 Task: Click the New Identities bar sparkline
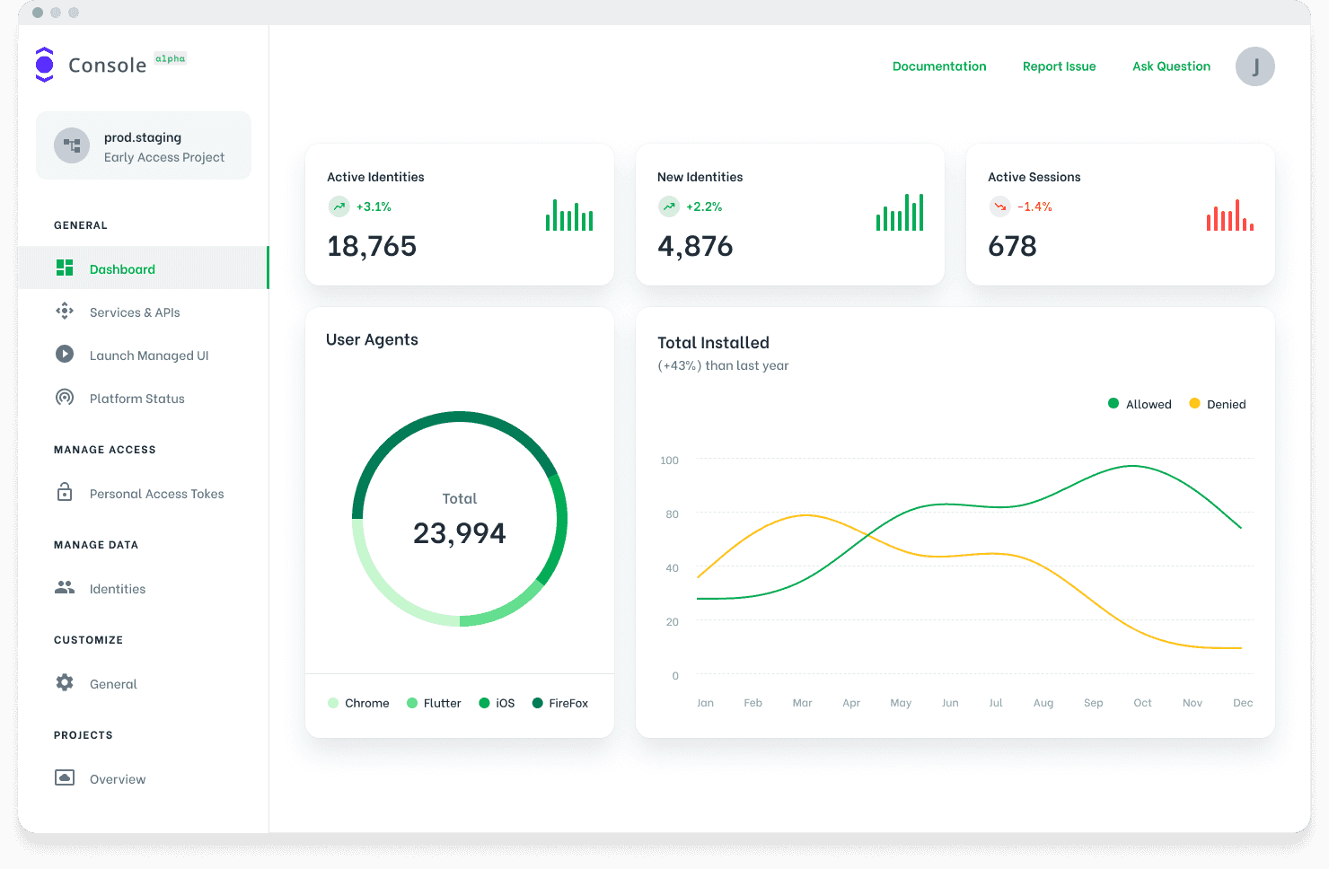(900, 212)
